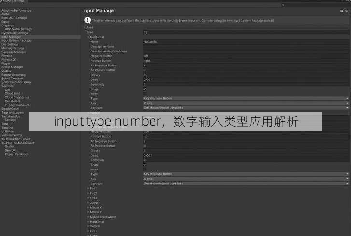This screenshot has height=236, width=351.
Task: Click Alt Negative Button field containing s
Action: coord(246,141)
